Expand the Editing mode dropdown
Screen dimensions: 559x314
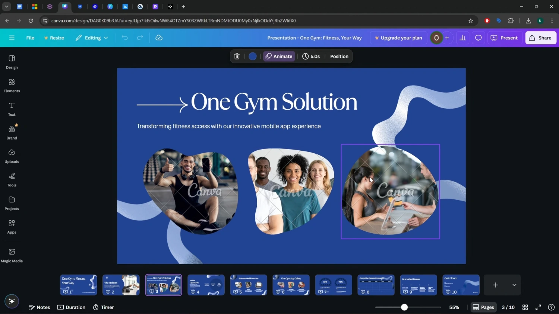92,38
